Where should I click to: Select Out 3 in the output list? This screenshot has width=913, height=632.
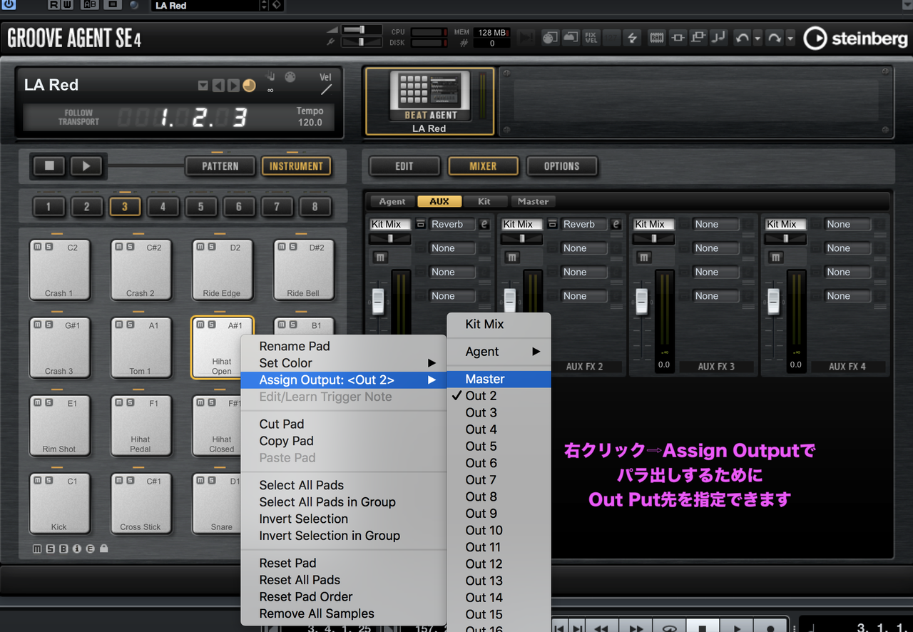point(499,412)
